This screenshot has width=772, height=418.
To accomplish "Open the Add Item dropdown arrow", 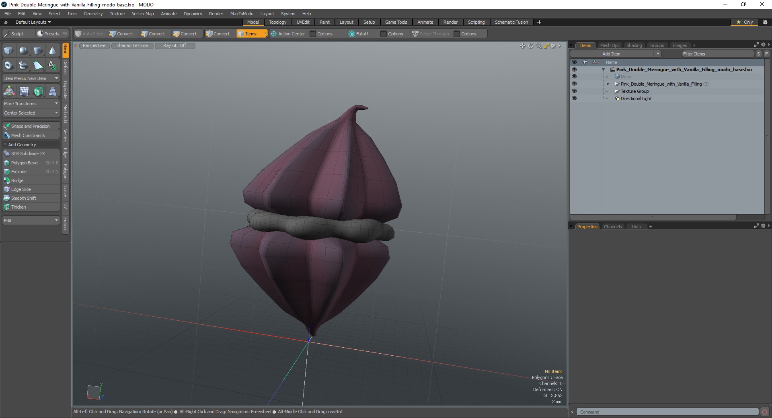I will (658, 54).
